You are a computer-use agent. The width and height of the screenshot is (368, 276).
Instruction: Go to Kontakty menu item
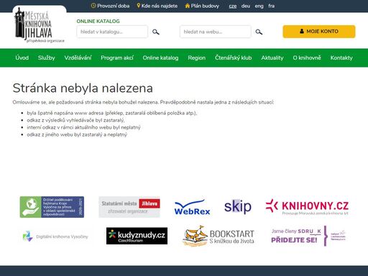(341, 57)
